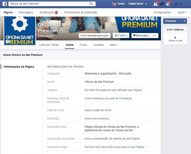The width and height of the screenshot is (191, 154).
Task: Expand the Ajuda dropdown
Action: (x=182, y=12)
